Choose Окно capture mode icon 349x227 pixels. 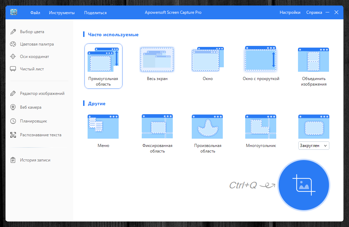[x=208, y=59]
